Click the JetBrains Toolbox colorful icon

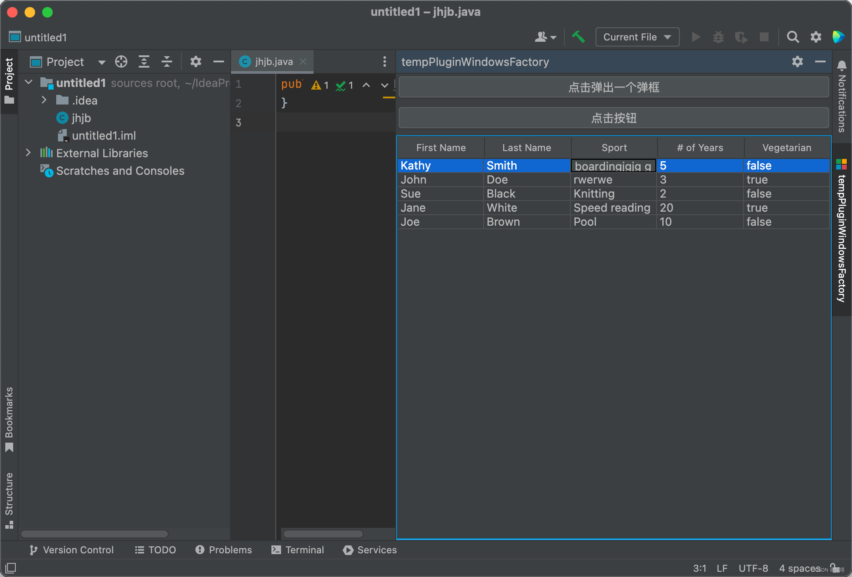click(838, 37)
